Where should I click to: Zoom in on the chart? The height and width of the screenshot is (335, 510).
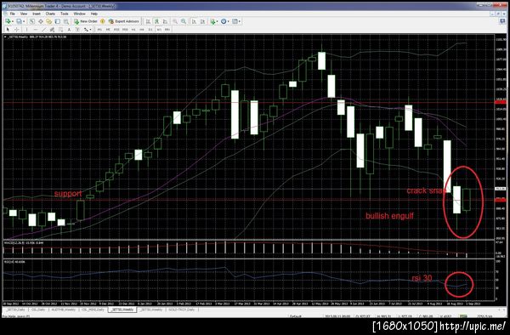[x=175, y=21]
